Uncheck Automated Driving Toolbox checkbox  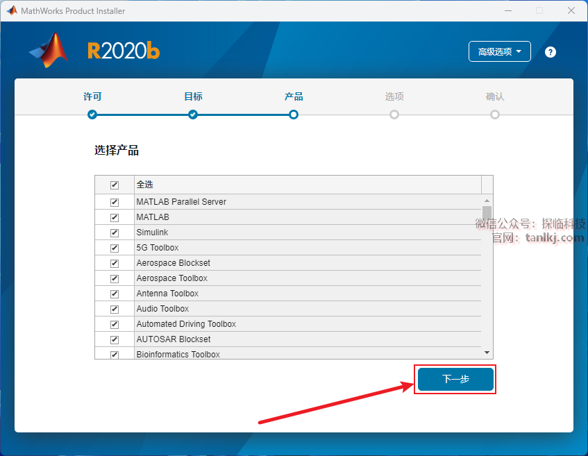(115, 324)
